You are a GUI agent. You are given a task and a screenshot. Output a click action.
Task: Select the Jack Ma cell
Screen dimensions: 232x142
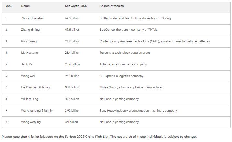[x=27, y=64]
